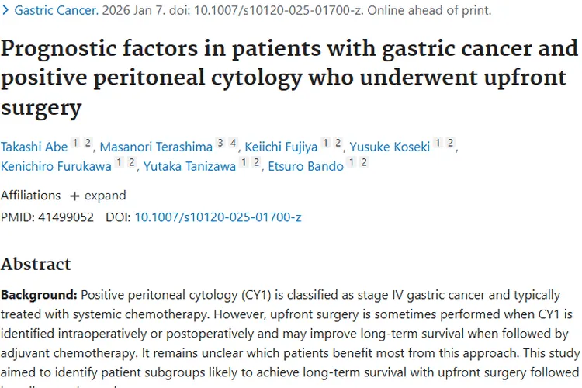This screenshot has height=388, width=582.
Task: Click the chevron icon before Gastric Cancer
Action: (x=6, y=12)
